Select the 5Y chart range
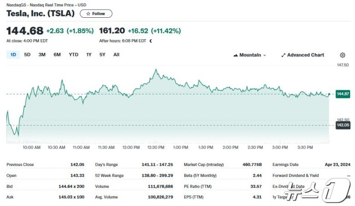This screenshot has width=355, height=206. [102, 55]
